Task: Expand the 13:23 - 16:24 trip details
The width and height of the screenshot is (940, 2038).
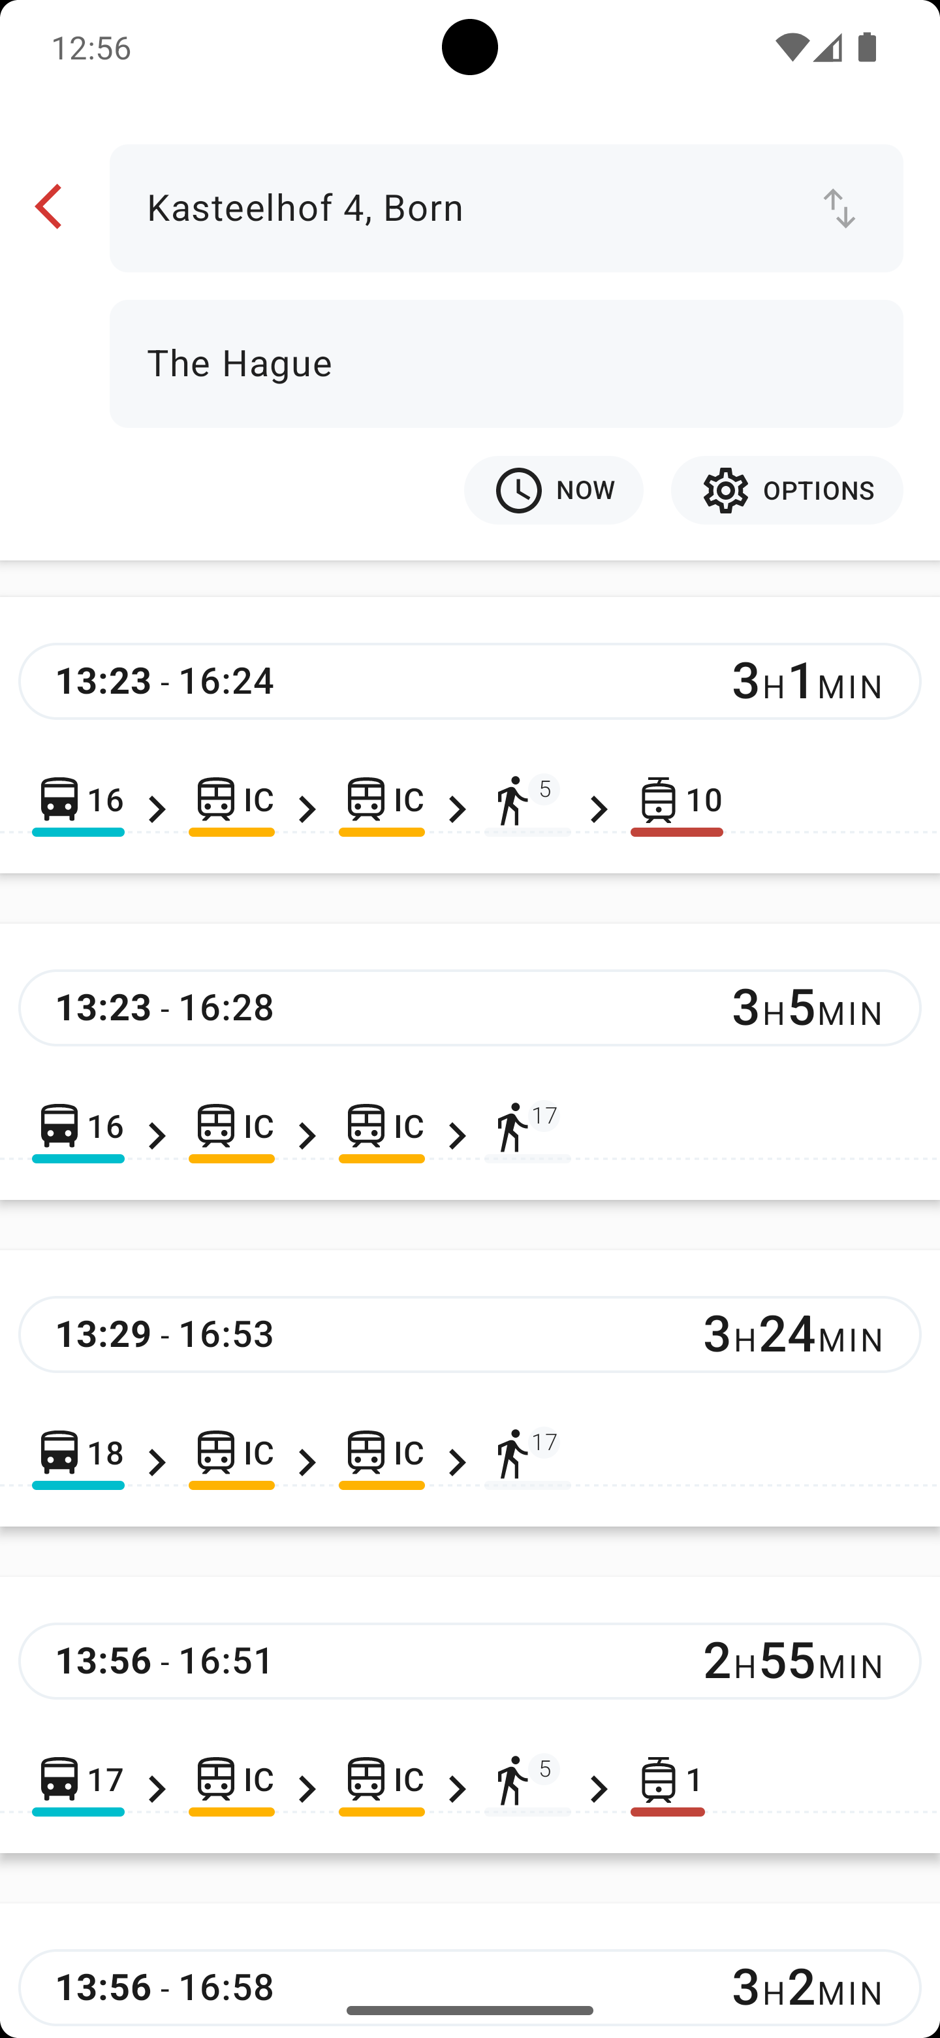Action: tap(469, 681)
